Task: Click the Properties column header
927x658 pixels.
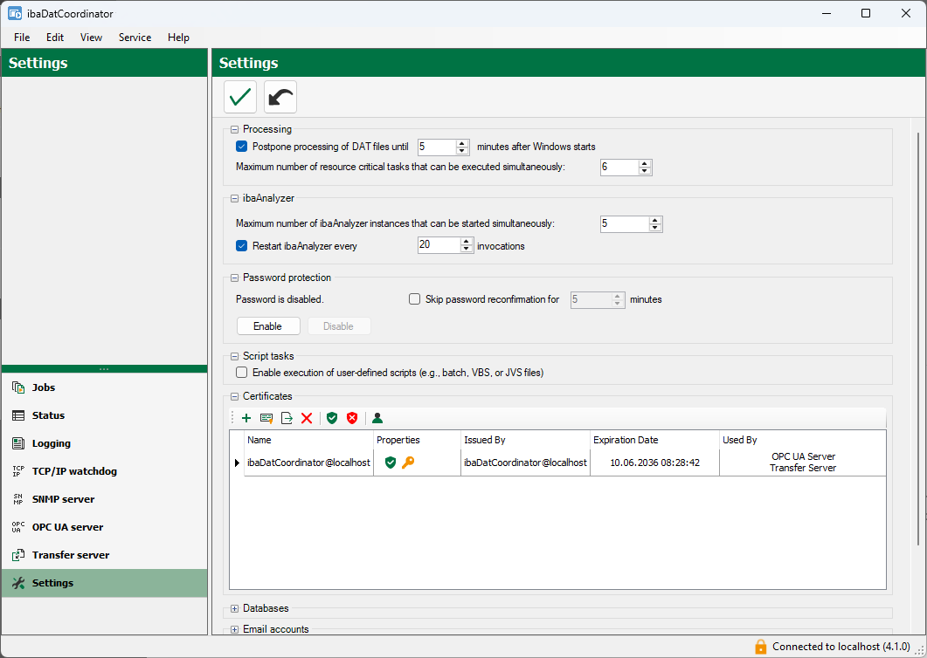Action: click(x=417, y=440)
